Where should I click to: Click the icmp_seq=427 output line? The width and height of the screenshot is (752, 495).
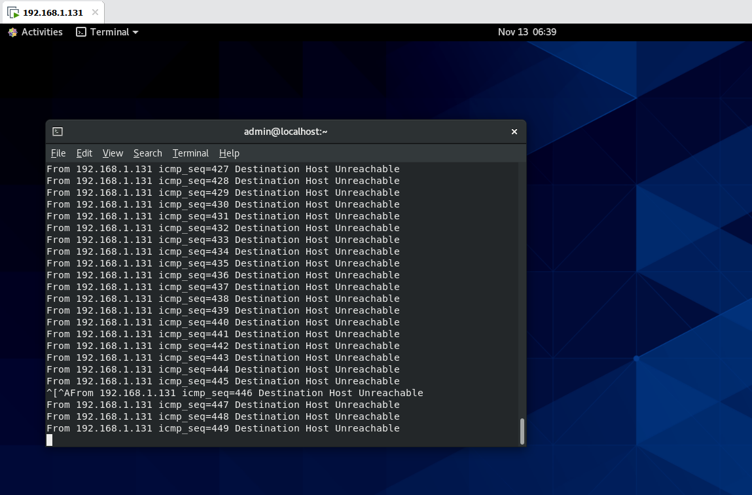coord(223,169)
